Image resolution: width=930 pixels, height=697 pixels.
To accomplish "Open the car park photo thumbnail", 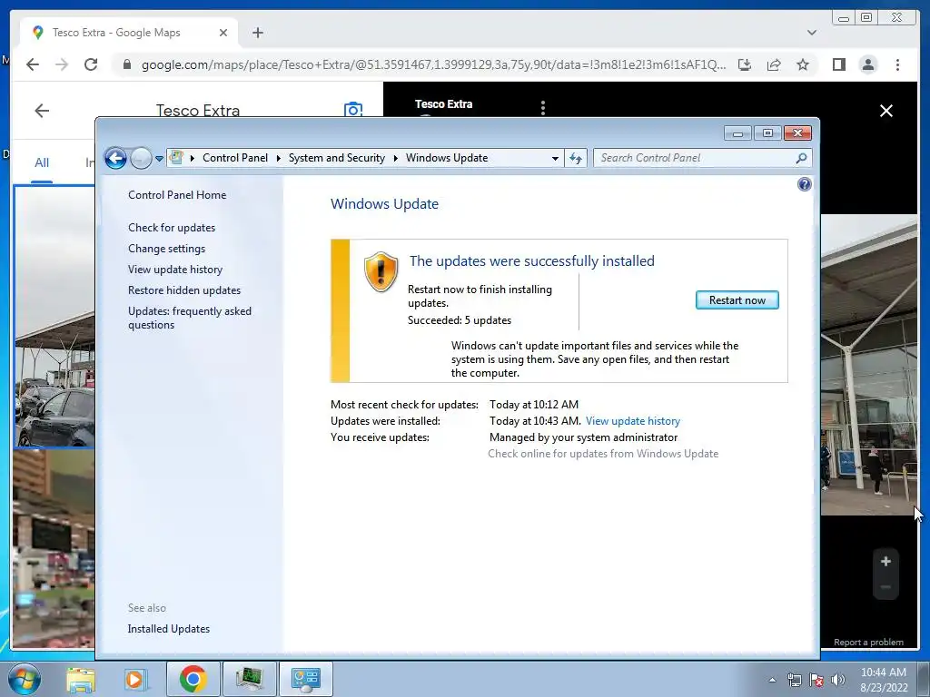I will click(54, 317).
